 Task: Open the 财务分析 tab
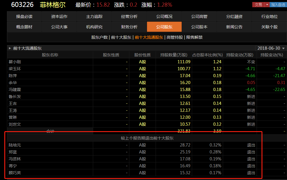(x=129, y=27)
